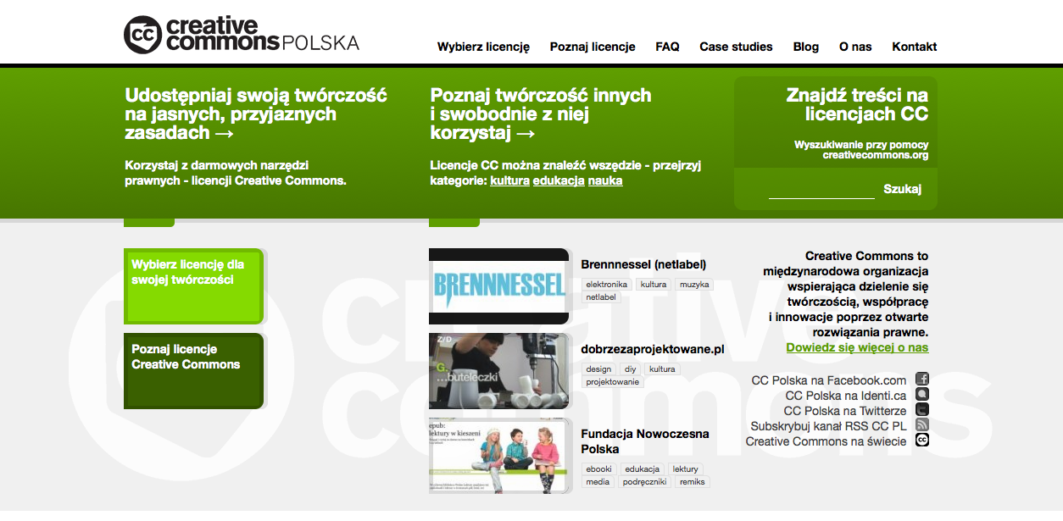Focus the CC content search field
The height and width of the screenshot is (521, 1063).
(821, 190)
